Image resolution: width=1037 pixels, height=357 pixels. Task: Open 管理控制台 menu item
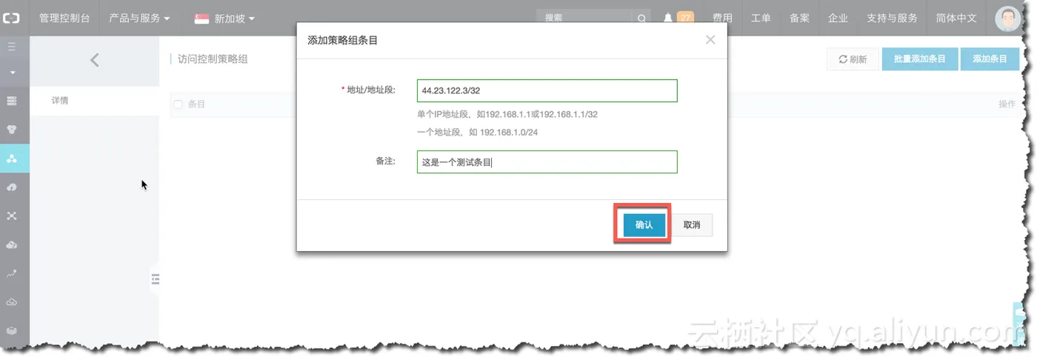pos(64,18)
